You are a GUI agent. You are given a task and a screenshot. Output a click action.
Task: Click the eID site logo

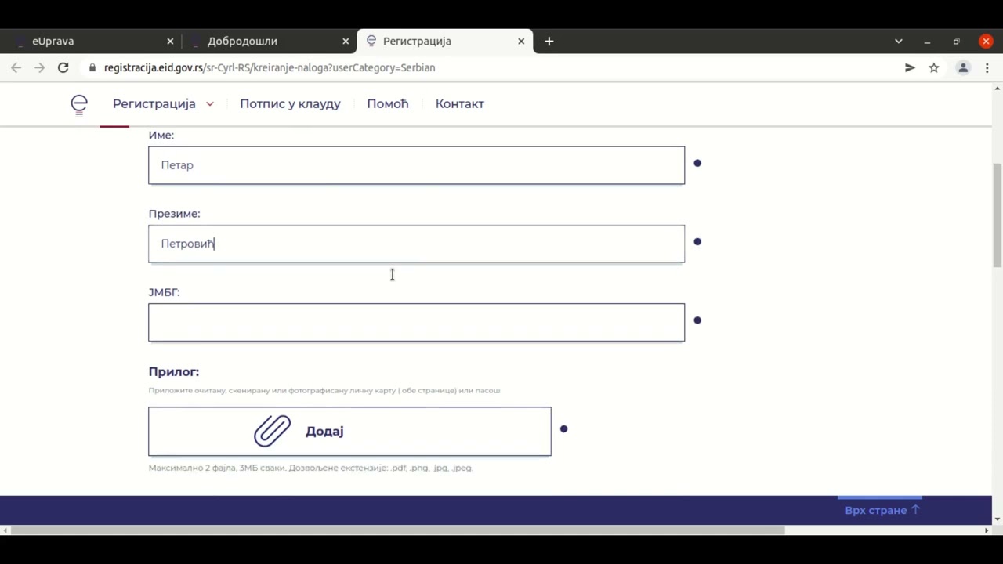[x=79, y=104]
